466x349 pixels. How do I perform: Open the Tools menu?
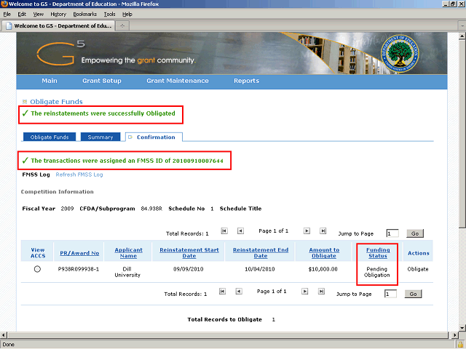(109, 15)
